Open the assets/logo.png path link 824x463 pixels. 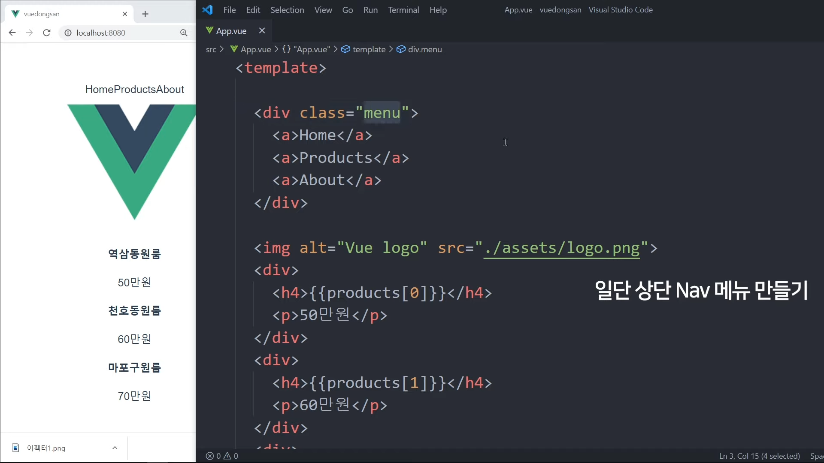coord(561,248)
